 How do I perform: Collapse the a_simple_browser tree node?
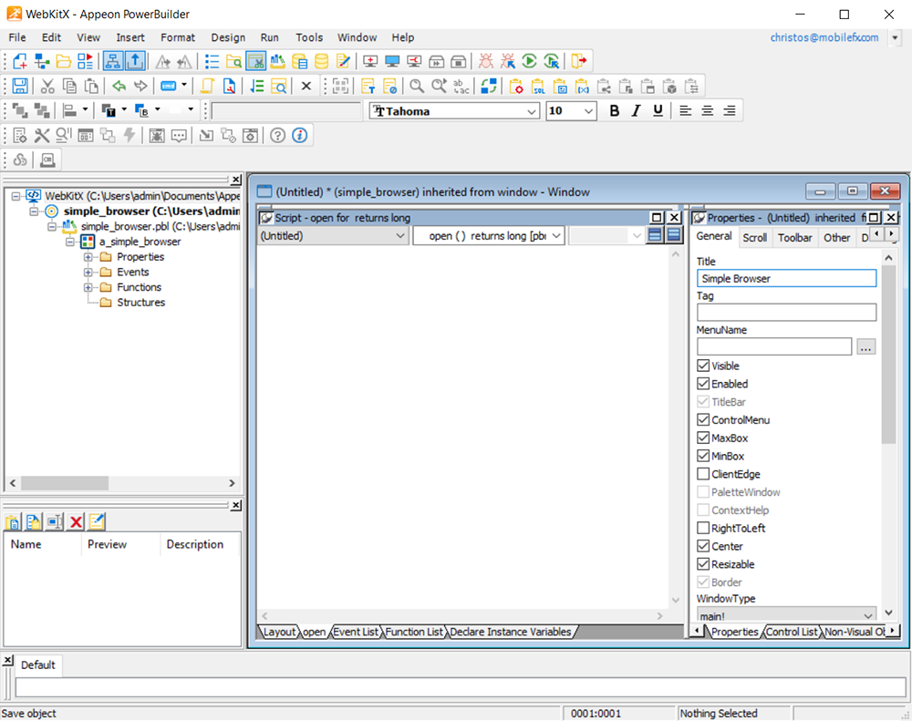(x=70, y=242)
